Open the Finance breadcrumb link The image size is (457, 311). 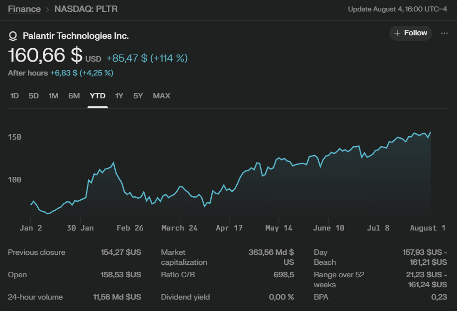coord(24,9)
